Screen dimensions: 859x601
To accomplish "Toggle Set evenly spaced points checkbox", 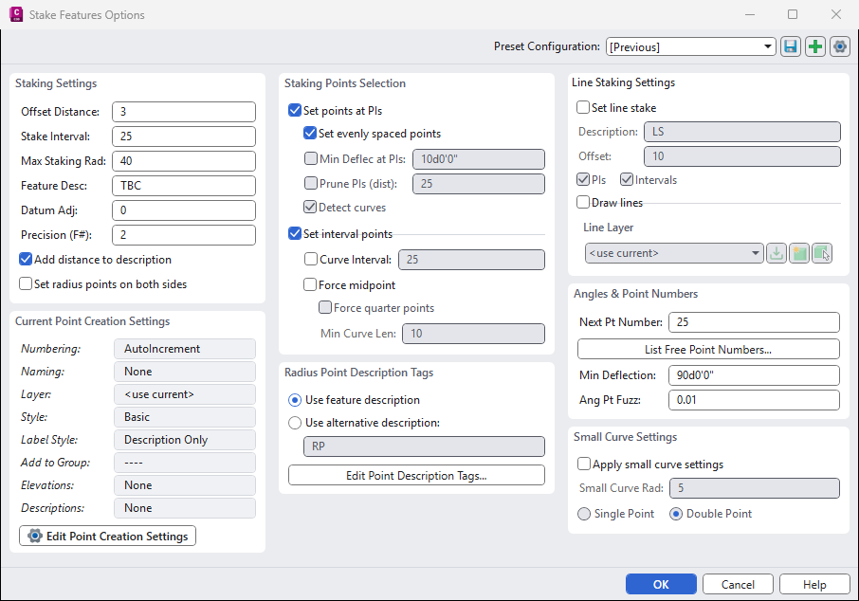I will click(310, 133).
